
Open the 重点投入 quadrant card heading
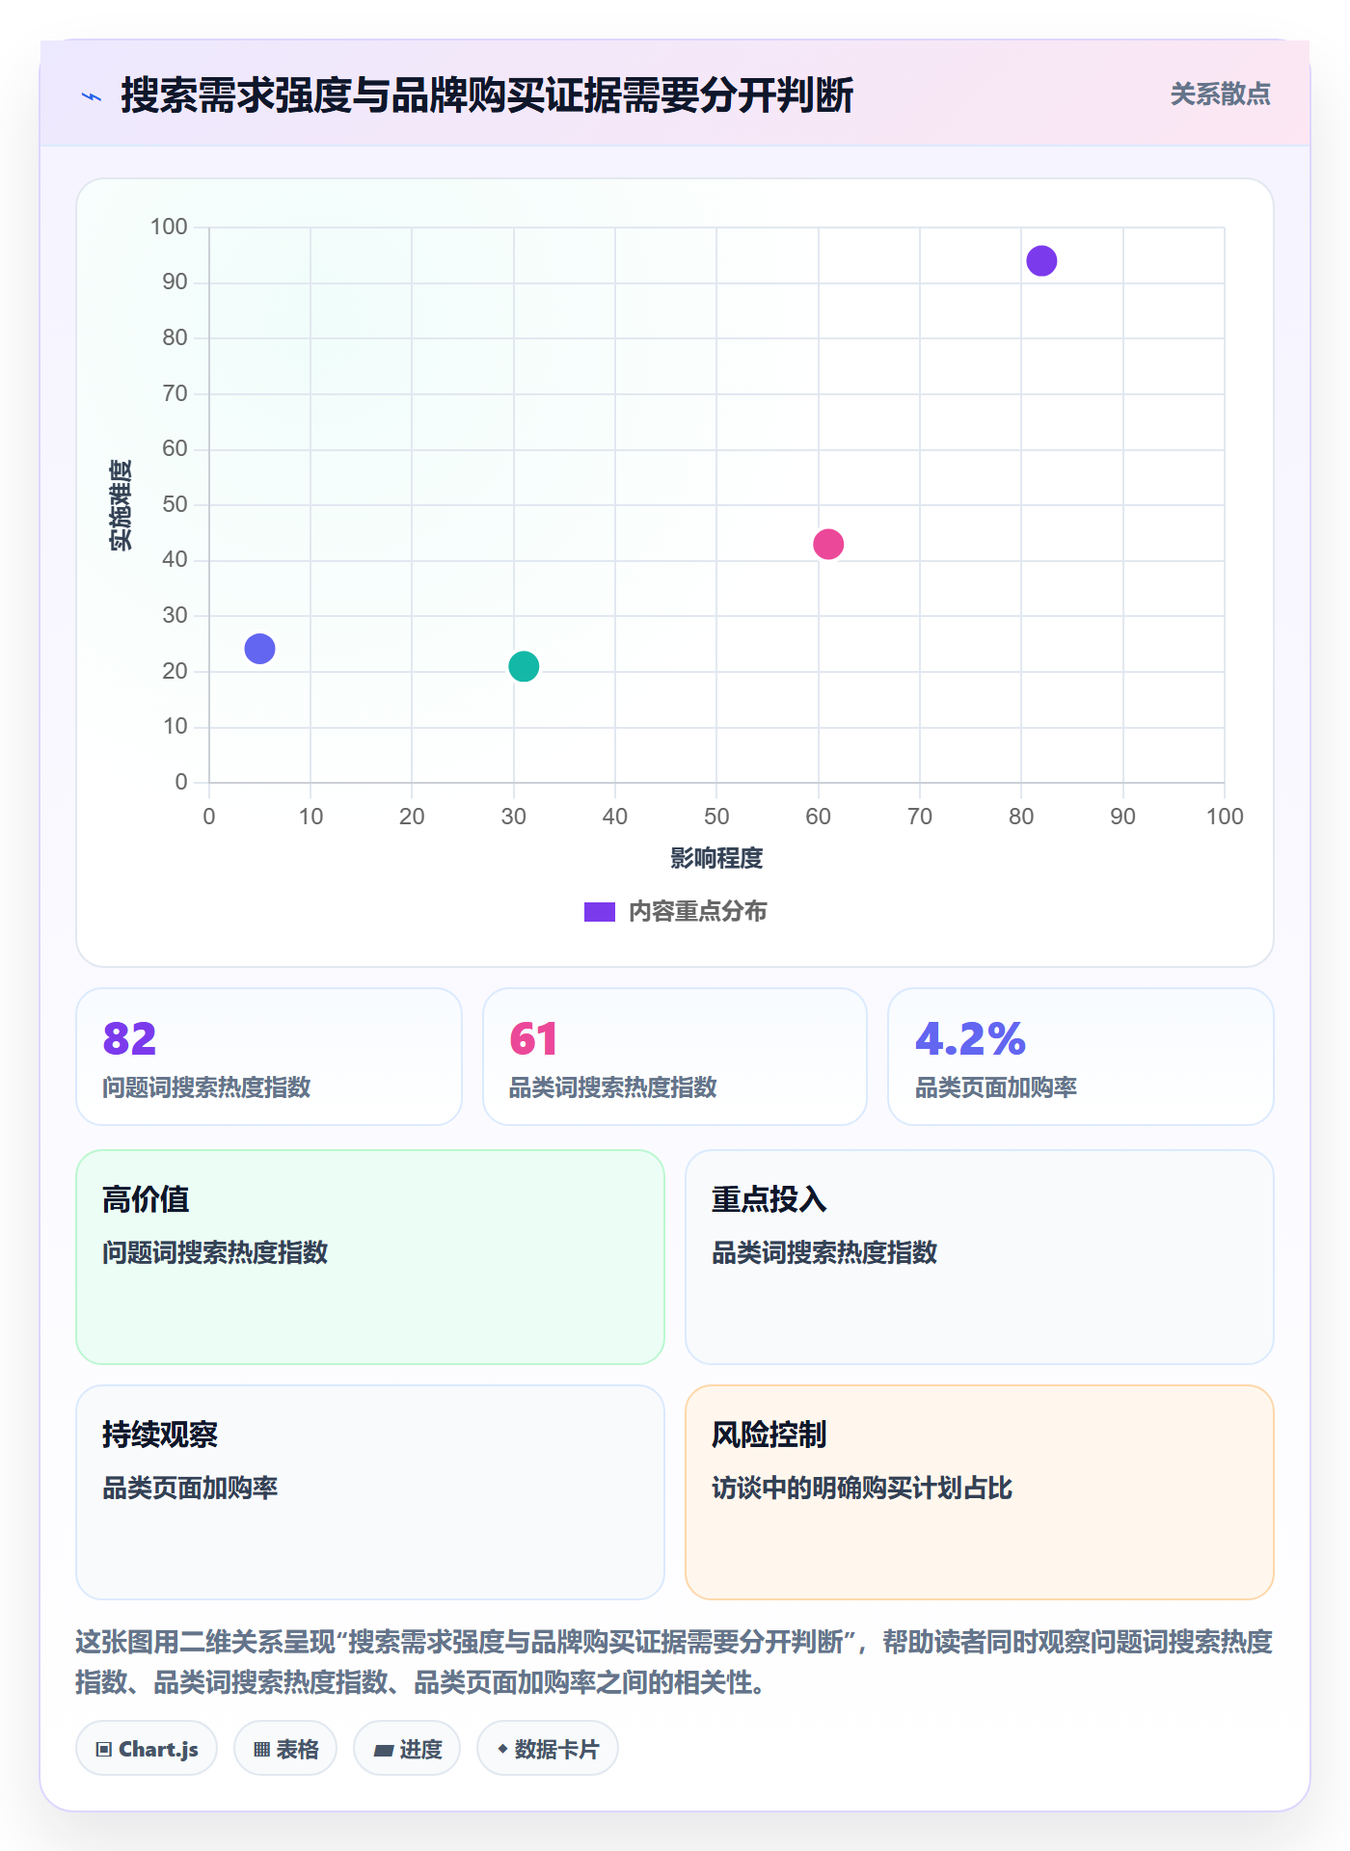[769, 1199]
